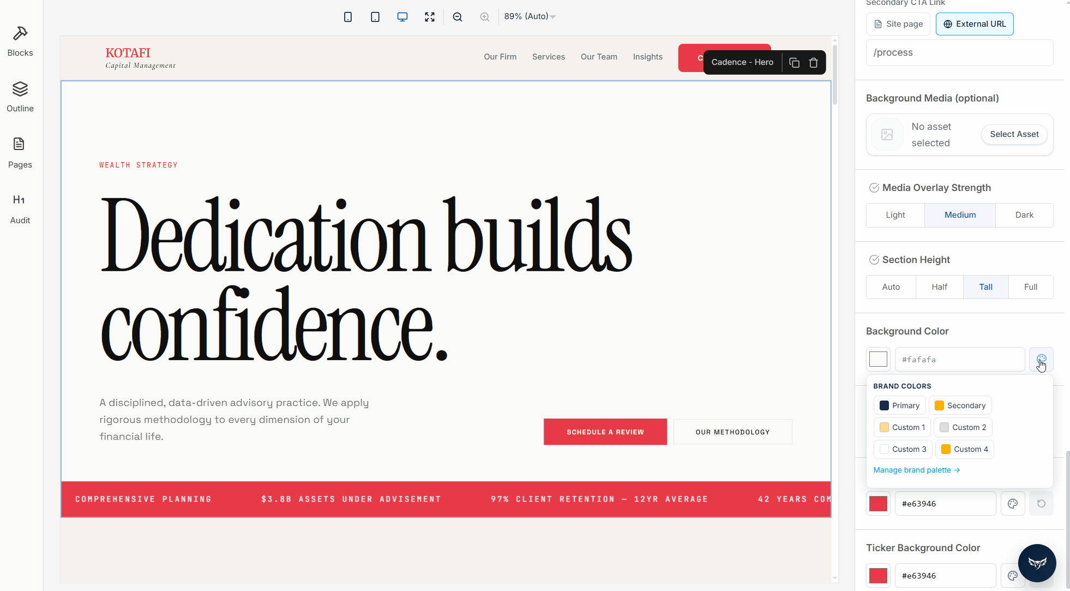Click the image placeholder icon in Background Media
Viewport: 1070px width, 591px height.
point(887,134)
